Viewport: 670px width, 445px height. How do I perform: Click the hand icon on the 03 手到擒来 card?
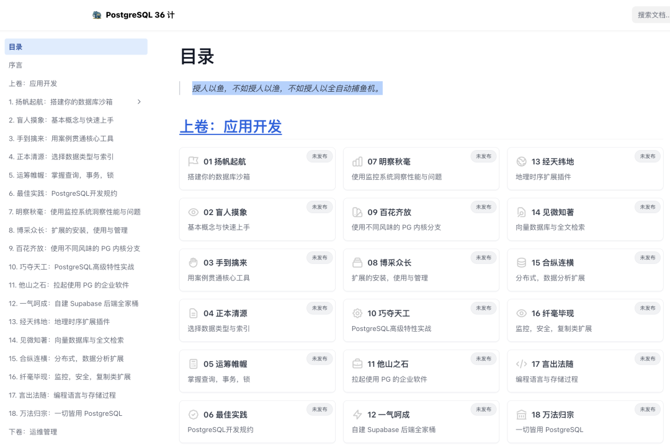click(x=193, y=263)
